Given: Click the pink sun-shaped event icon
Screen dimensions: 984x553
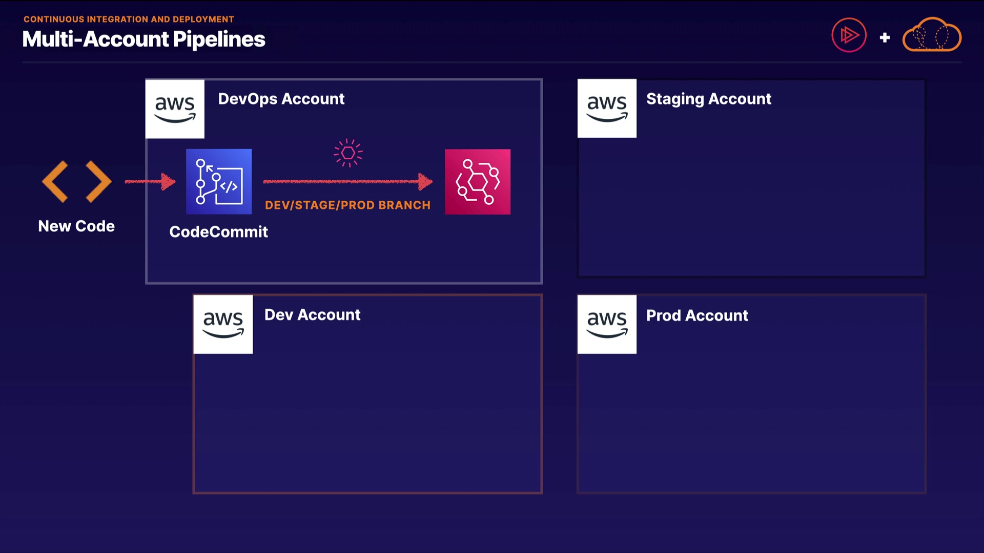Looking at the screenshot, I should [x=348, y=153].
